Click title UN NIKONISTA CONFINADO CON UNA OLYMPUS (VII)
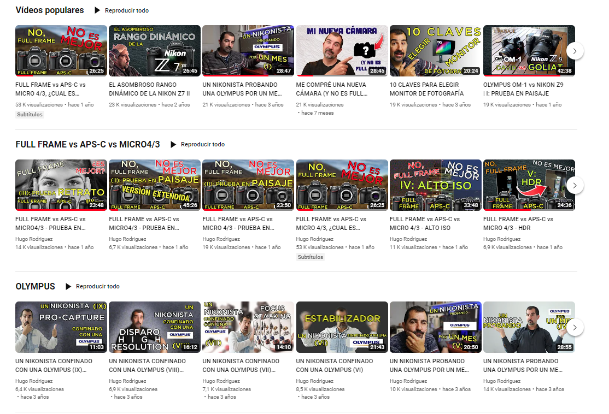The image size is (609, 414). click(241, 365)
